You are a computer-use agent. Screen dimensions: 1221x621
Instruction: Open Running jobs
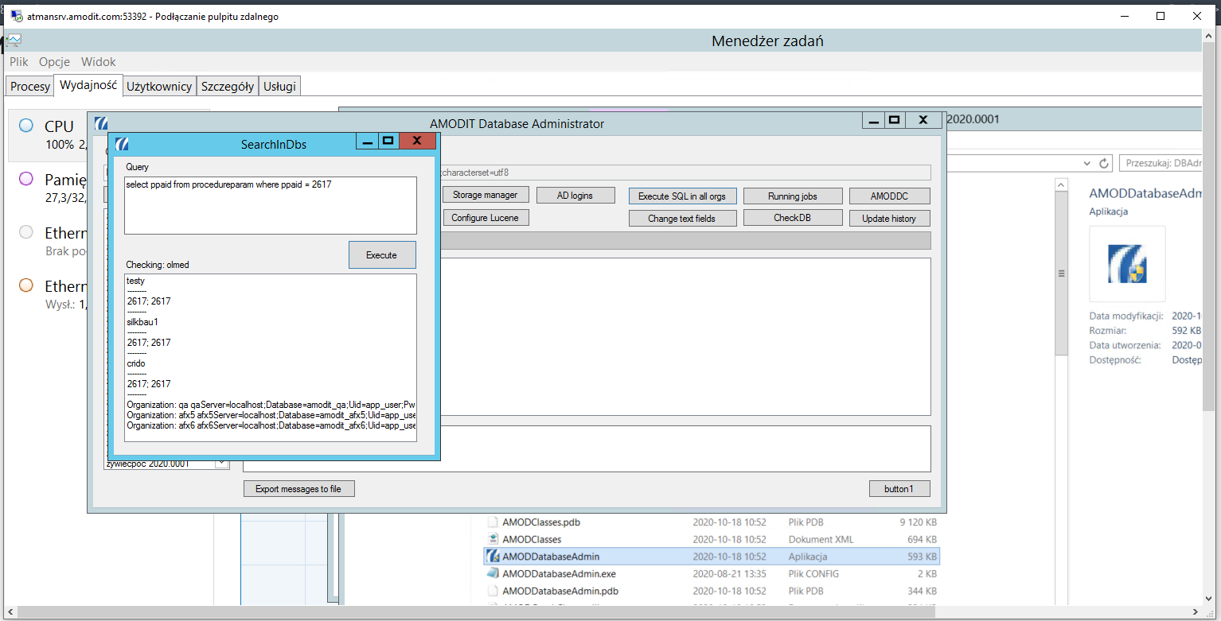(792, 196)
